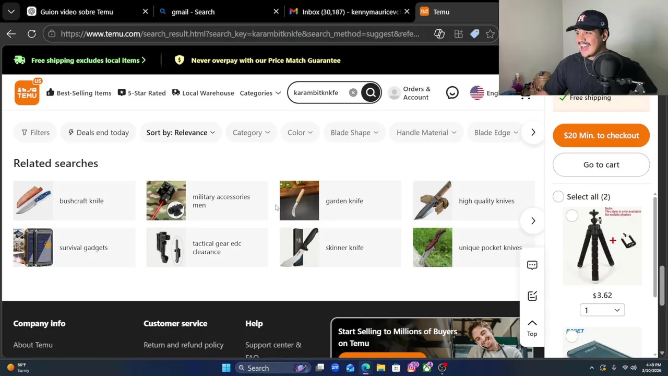Open Return and refund policy link
This screenshot has height=376, width=668.
click(x=184, y=345)
